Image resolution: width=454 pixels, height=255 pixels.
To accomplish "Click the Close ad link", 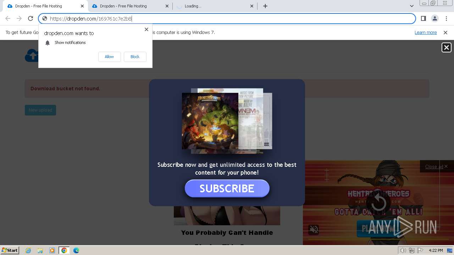I will (434, 166).
